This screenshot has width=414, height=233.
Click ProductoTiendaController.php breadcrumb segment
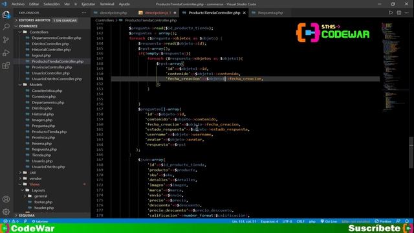click(151, 20)
